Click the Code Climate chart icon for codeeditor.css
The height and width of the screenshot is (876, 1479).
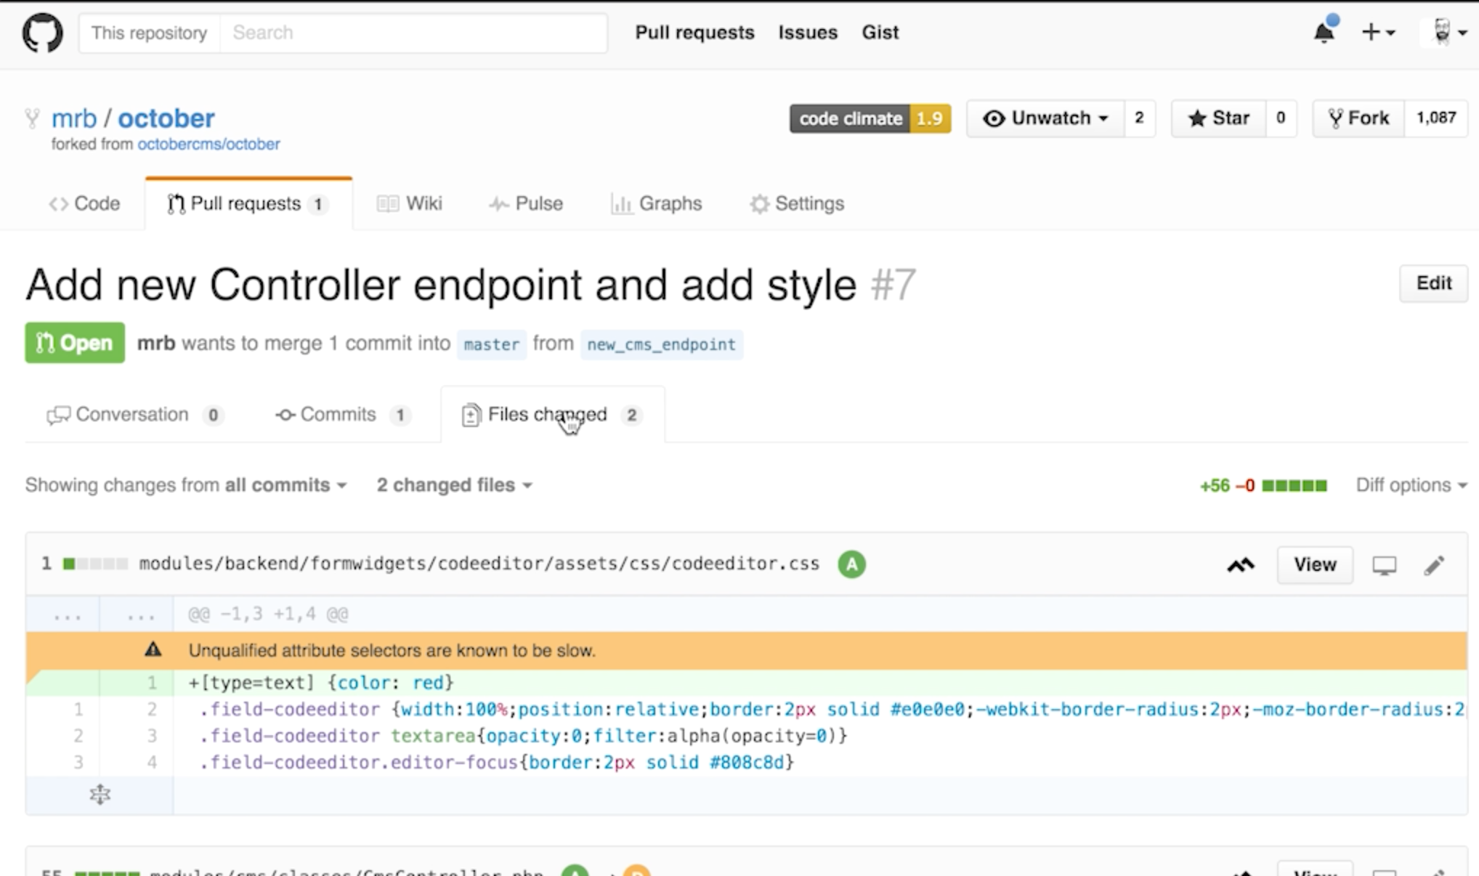click(1241, 564)
